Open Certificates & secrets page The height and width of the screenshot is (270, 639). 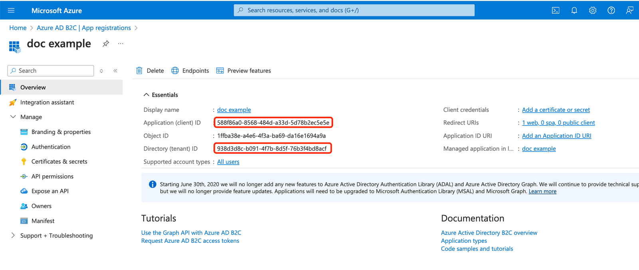point(59,161)
